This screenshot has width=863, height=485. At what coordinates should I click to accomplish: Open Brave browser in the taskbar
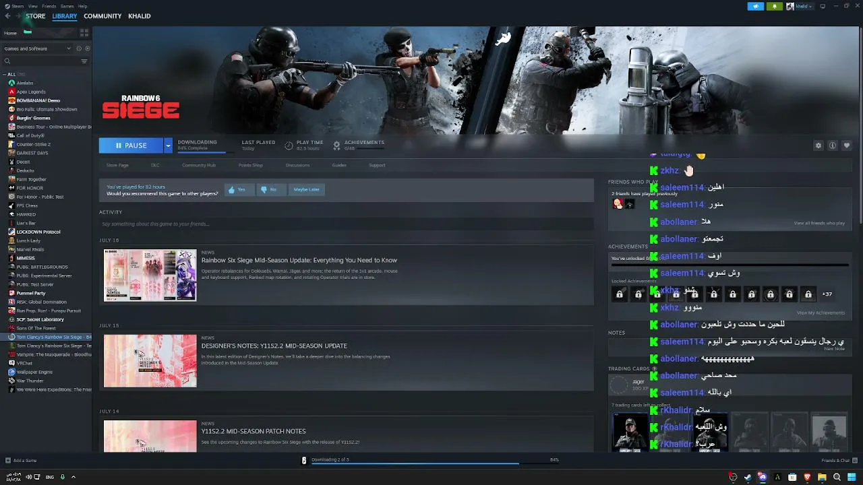click(x=807, y=477)
